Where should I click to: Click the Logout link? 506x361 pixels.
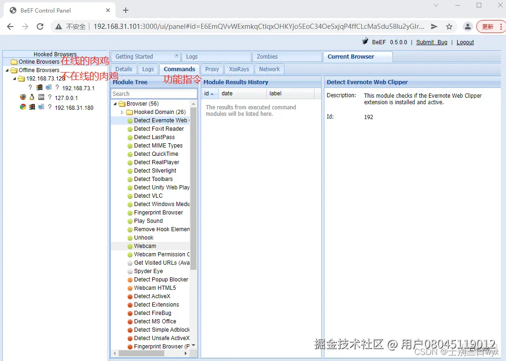[x=465, y=42]
